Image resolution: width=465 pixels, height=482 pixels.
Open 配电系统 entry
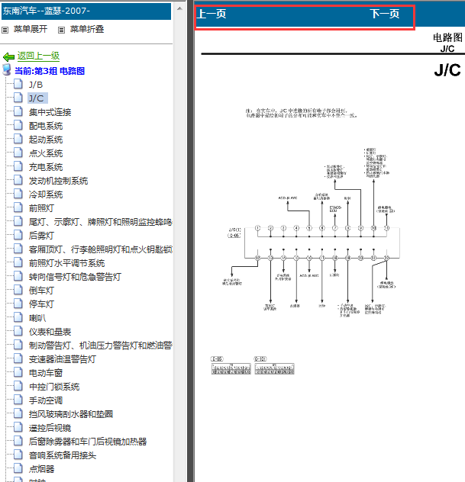click(x=46, y=126)
